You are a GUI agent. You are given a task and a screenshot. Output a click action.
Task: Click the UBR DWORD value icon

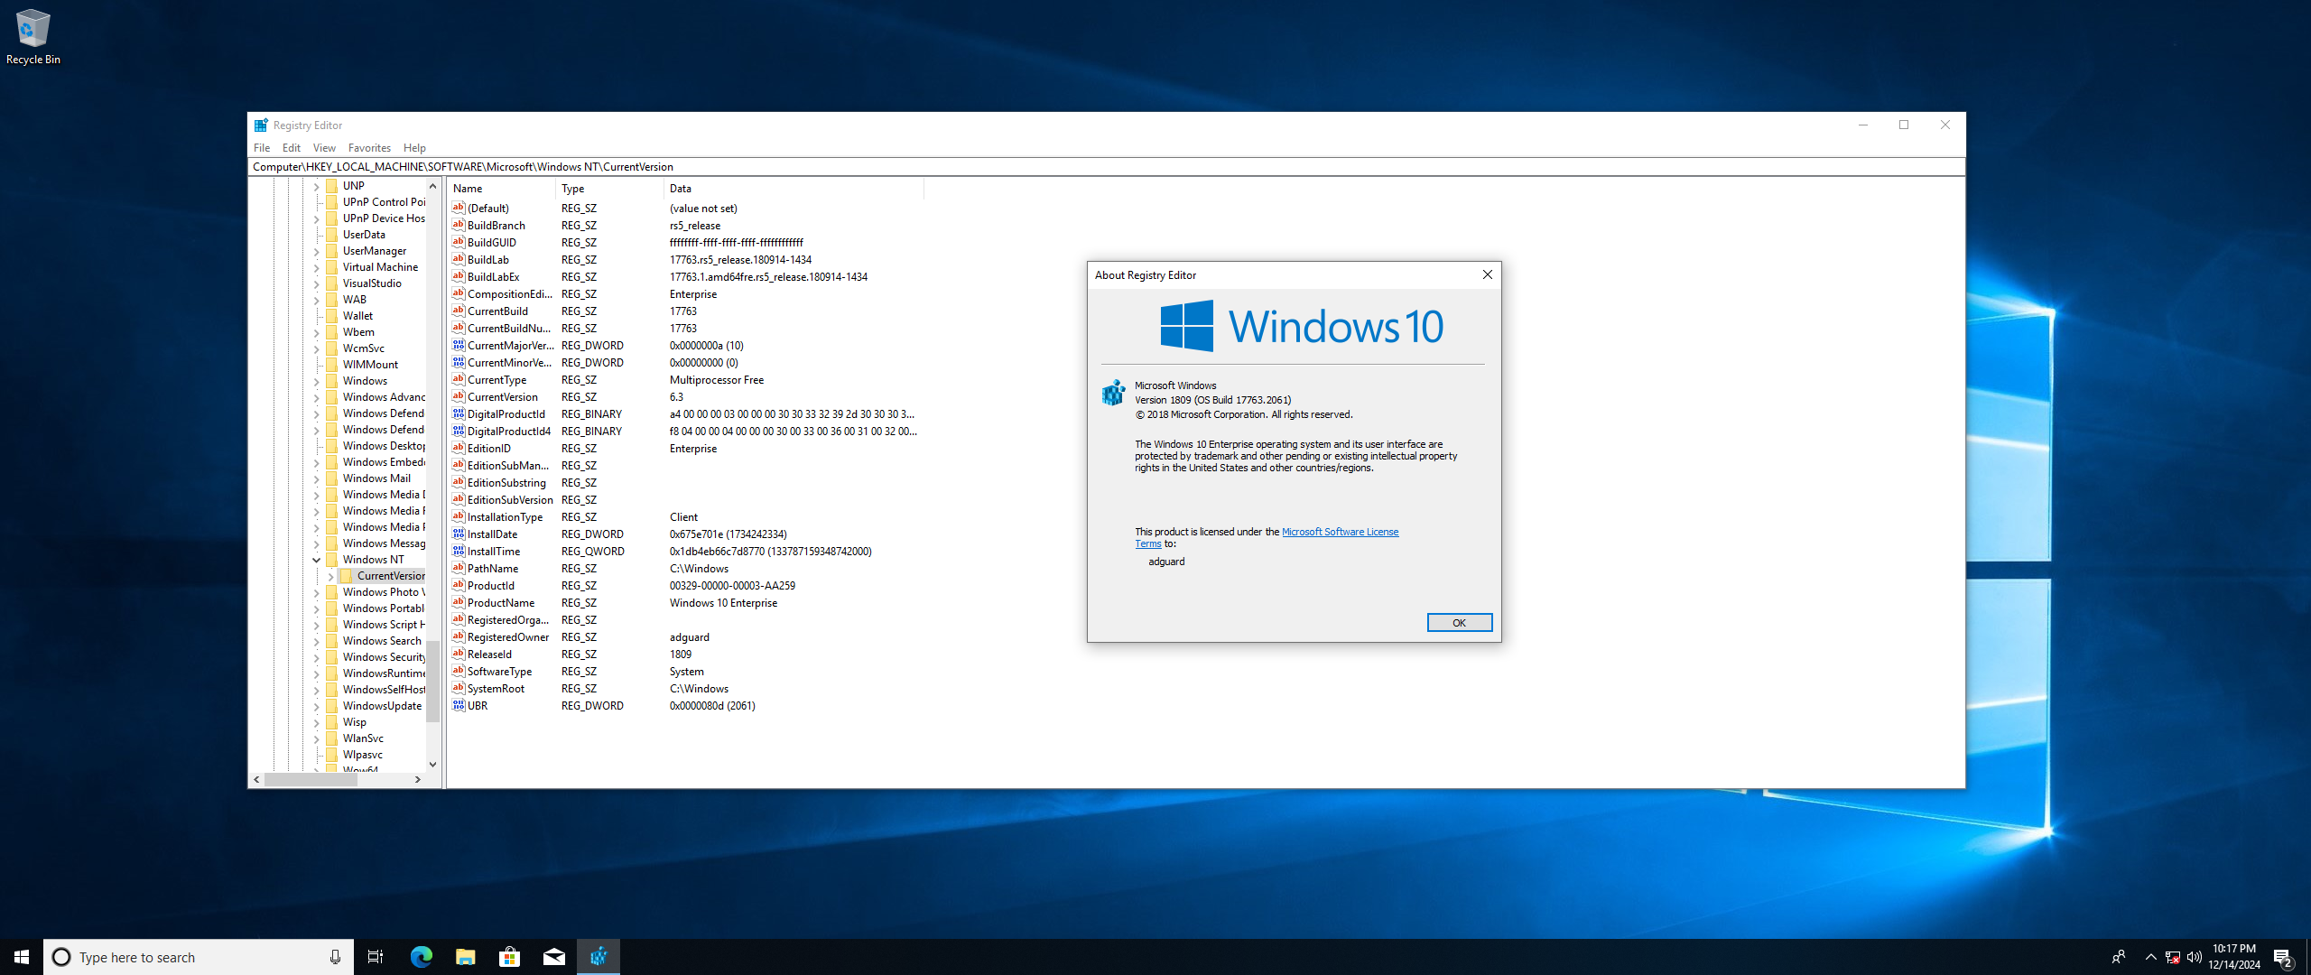coord(459,705)
